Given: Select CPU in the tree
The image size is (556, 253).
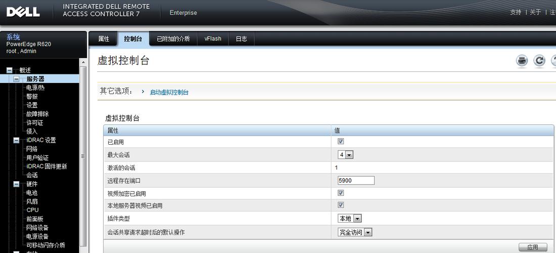Looking at the screenshot, I should (x=33, y=210).
